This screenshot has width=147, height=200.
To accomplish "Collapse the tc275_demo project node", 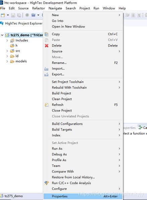I will pos(2,35).
